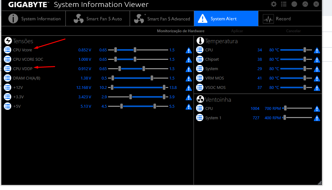332x190 pixels.
Task: Click the DRAM CH(A/B) upper limit handle
Action: 152,78
